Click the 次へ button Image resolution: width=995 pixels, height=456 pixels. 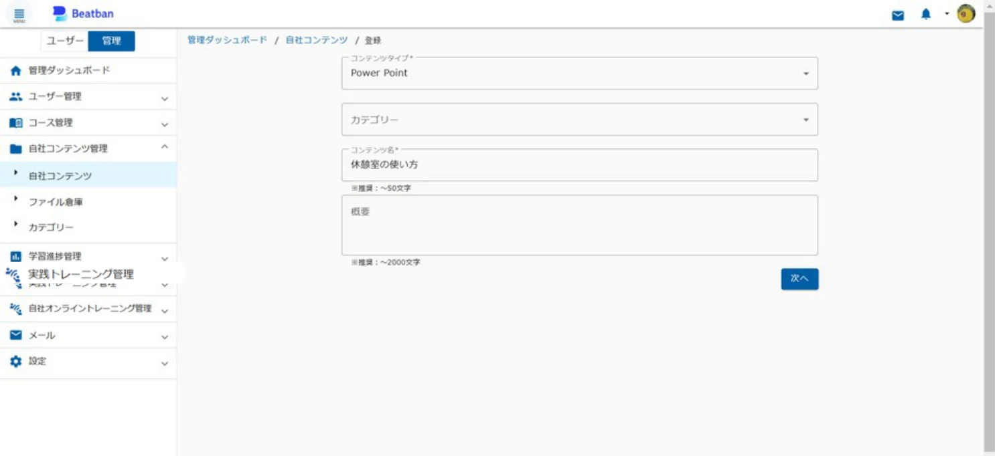pos(799,279)
